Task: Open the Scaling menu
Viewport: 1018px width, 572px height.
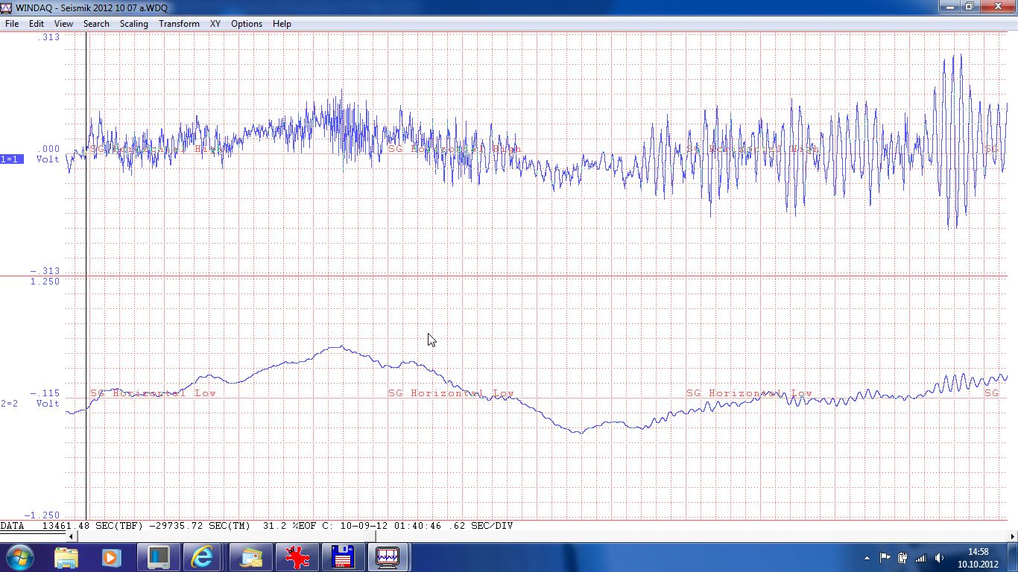Action: pyautogui.click(x=134, y=24)
